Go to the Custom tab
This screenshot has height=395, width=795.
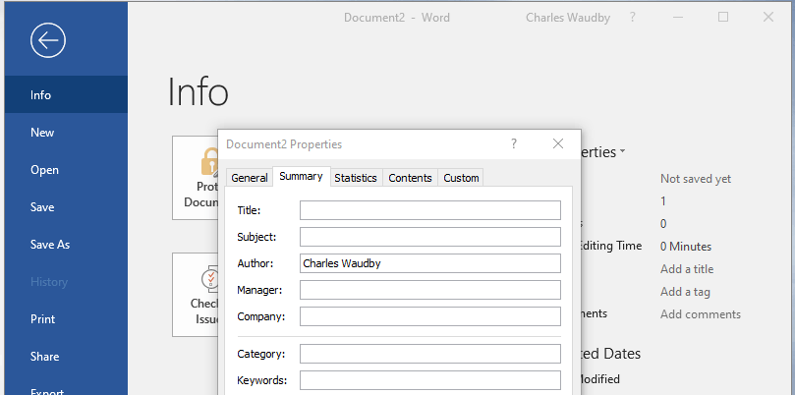pyautogui.click(x=461, y=178)
